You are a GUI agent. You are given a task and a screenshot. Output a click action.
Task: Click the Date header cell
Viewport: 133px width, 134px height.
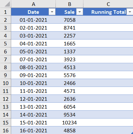point(33,12)
